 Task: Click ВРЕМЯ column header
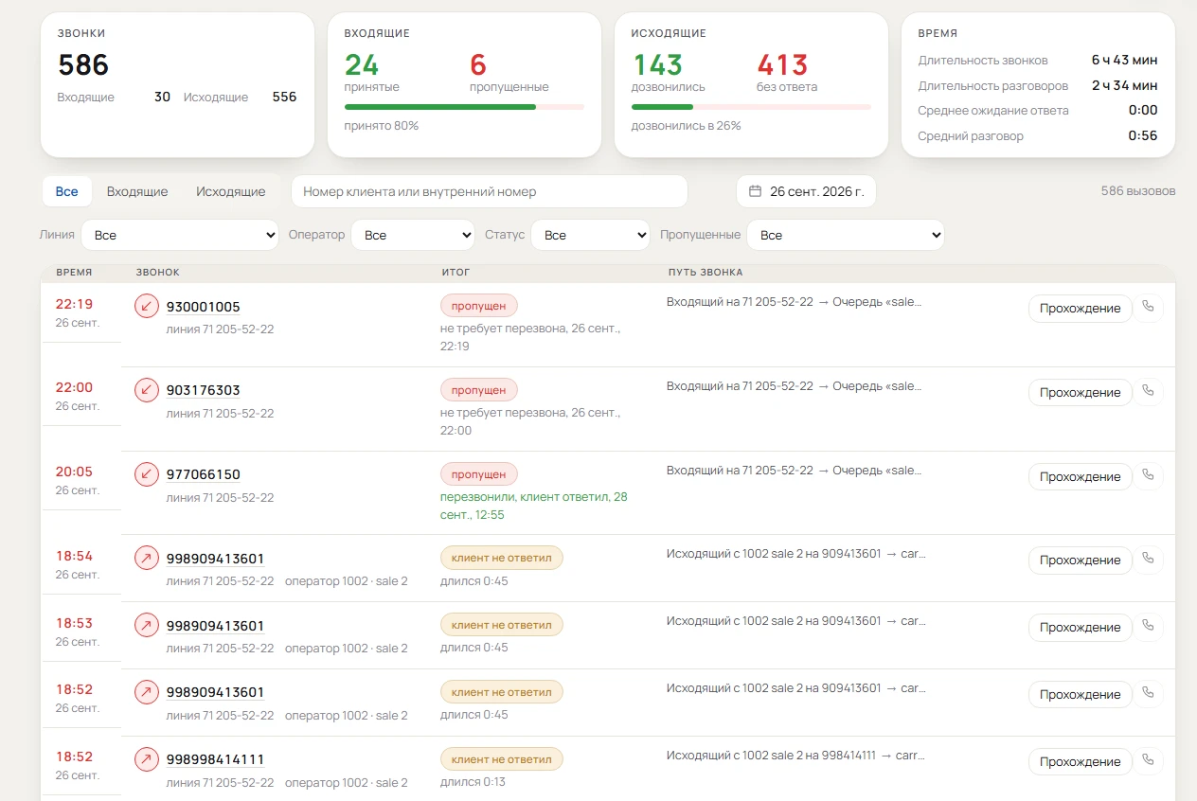[x=74, y=272]
